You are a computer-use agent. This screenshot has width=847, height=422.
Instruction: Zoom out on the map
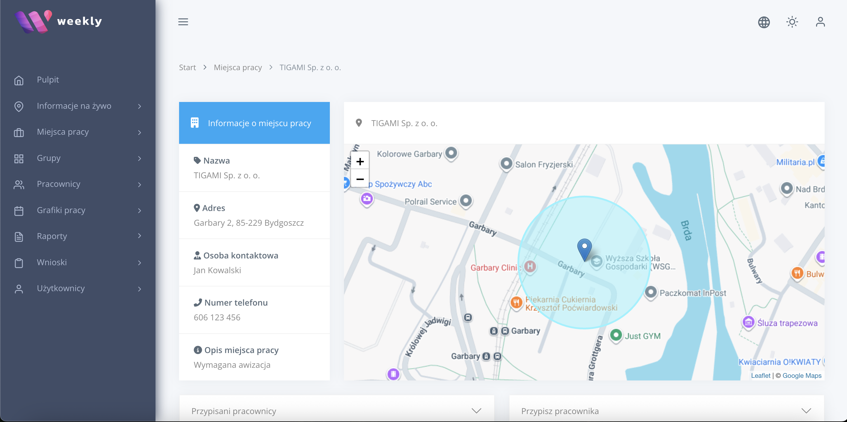coord(360,179)
